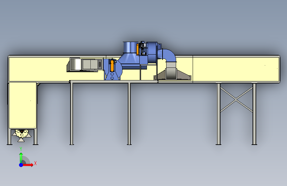Select the gear-like roller assembly at the bottom left

(x=22, y=135)
